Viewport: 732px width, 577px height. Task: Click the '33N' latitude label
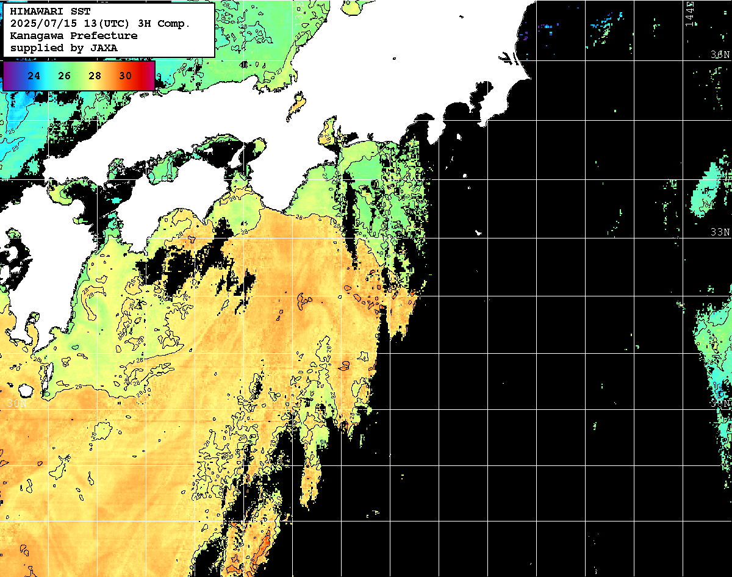pos(721,232)
